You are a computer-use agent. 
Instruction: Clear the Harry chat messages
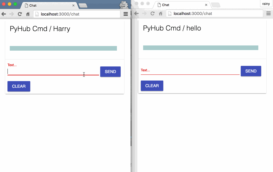coord(19,86)
